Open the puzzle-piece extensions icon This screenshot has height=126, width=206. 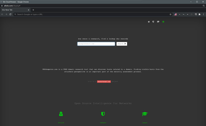pyautogui.click(x=199, y=14)
